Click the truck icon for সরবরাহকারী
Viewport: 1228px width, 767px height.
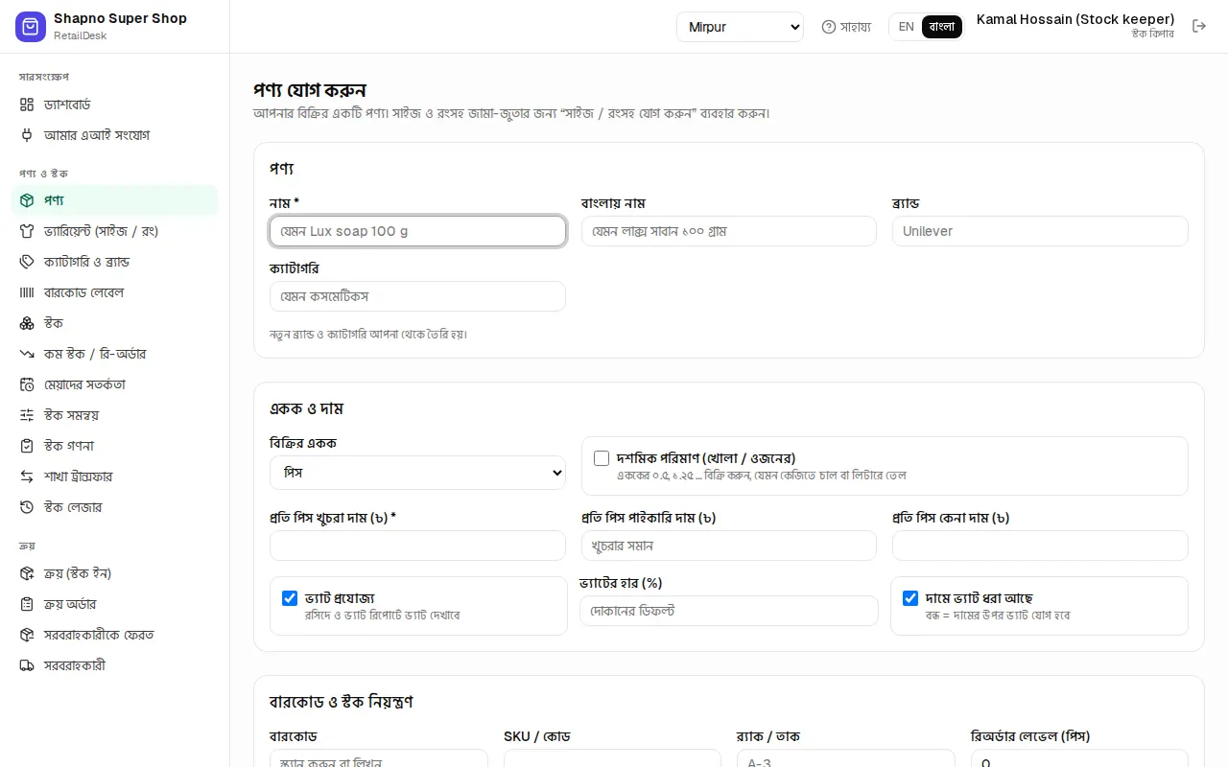(x=27, y=665)
